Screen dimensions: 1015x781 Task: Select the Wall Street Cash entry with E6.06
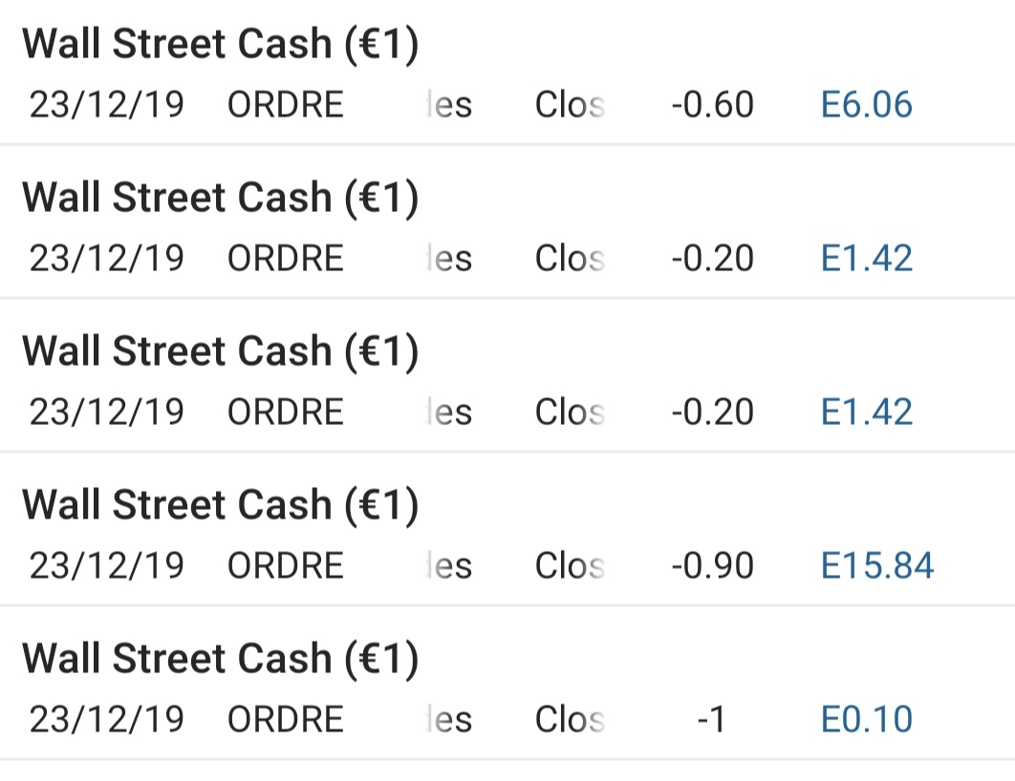click(221, 45)
